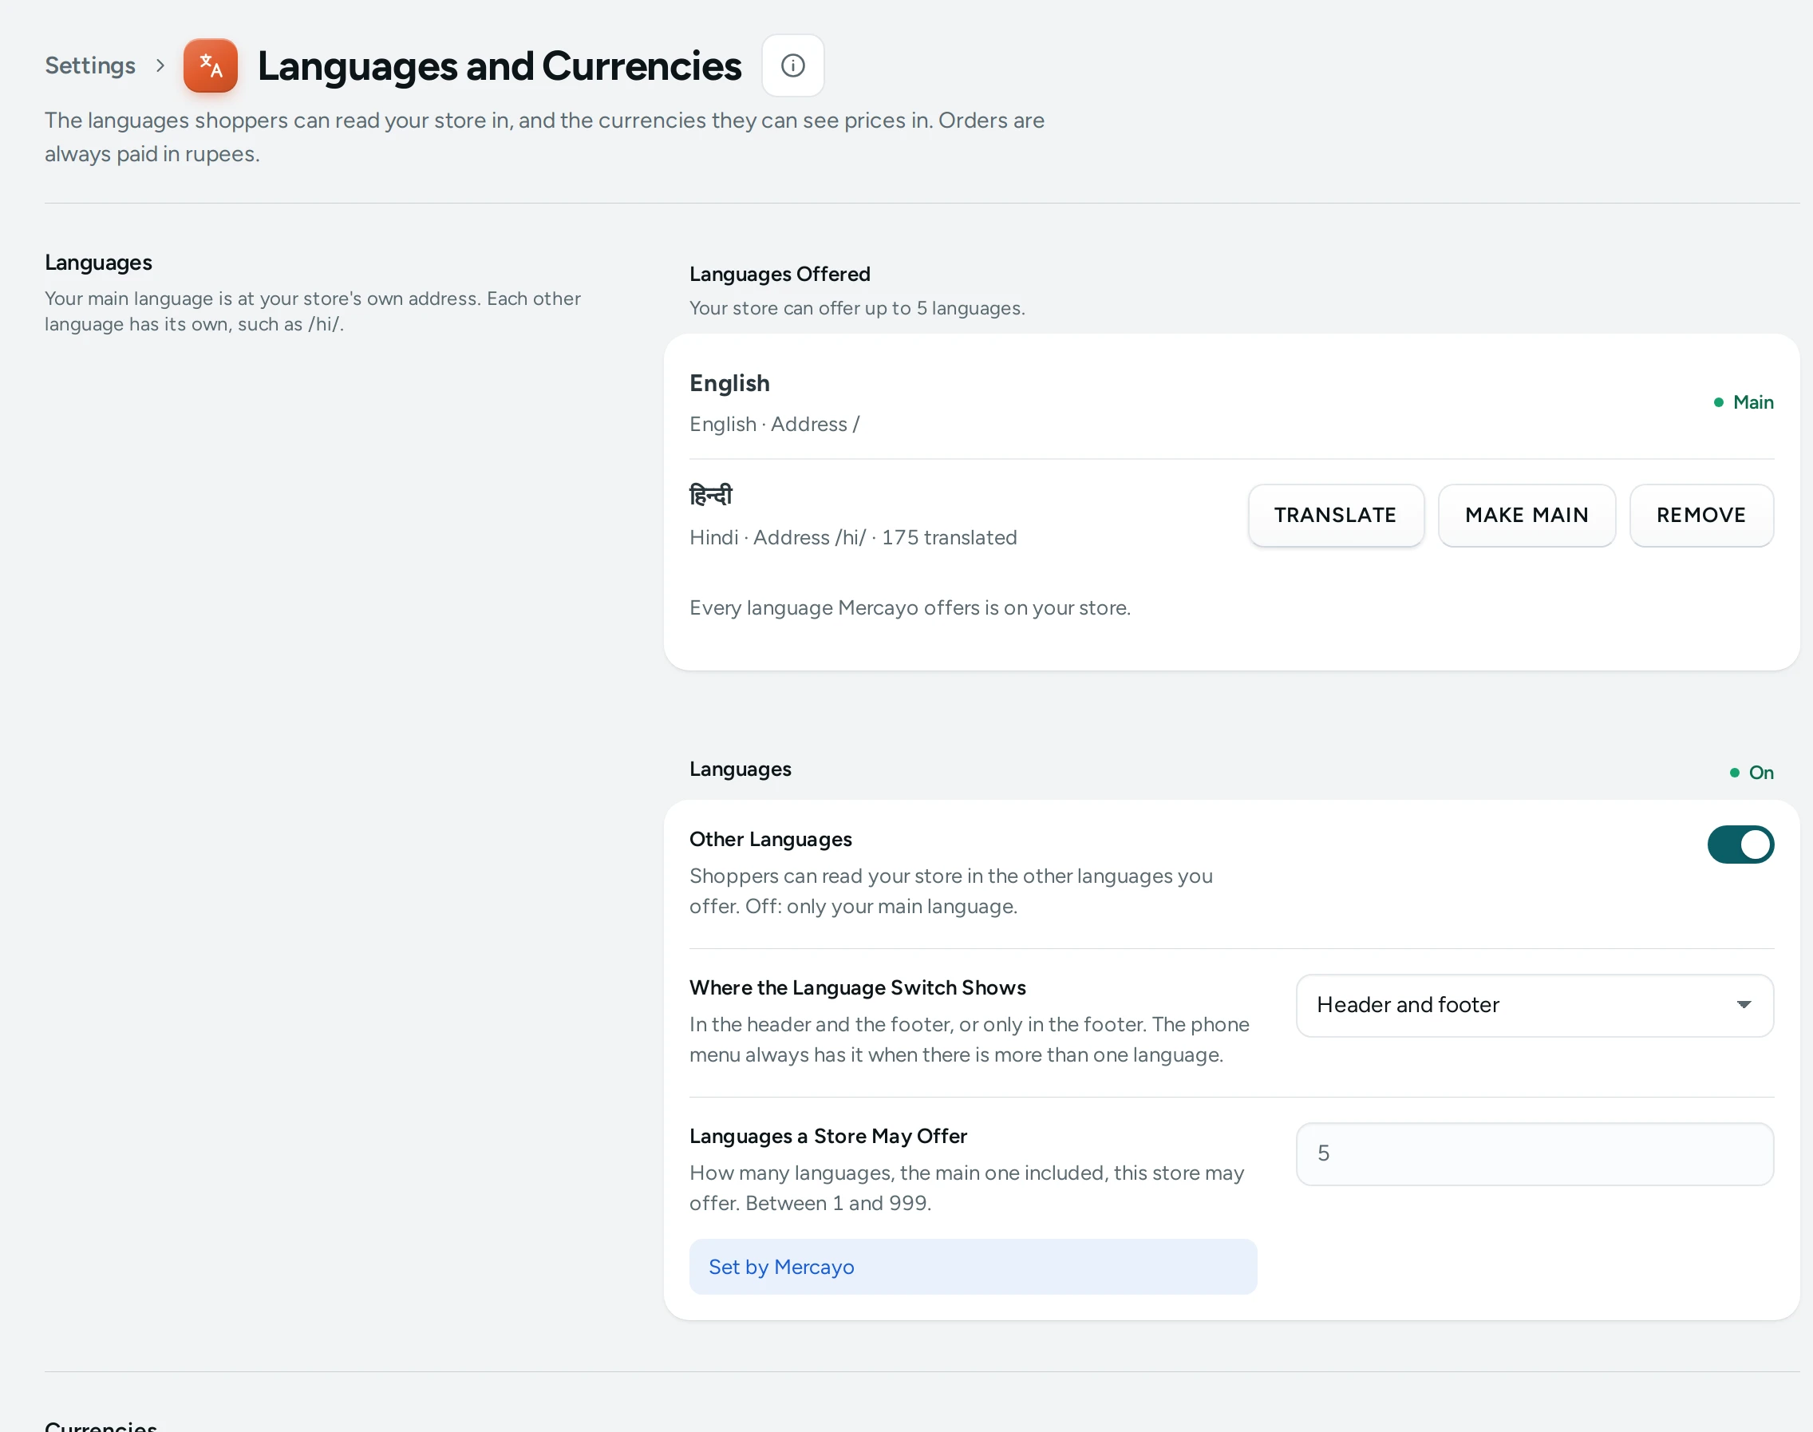Click the Languages Offered heading
Image resolution: width=1813 pixels, height=1432 pixels.
780,274
